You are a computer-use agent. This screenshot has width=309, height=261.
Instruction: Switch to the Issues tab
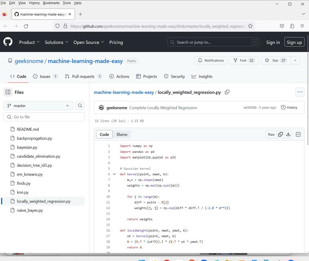pyautogui.click(x=45, y=77)
